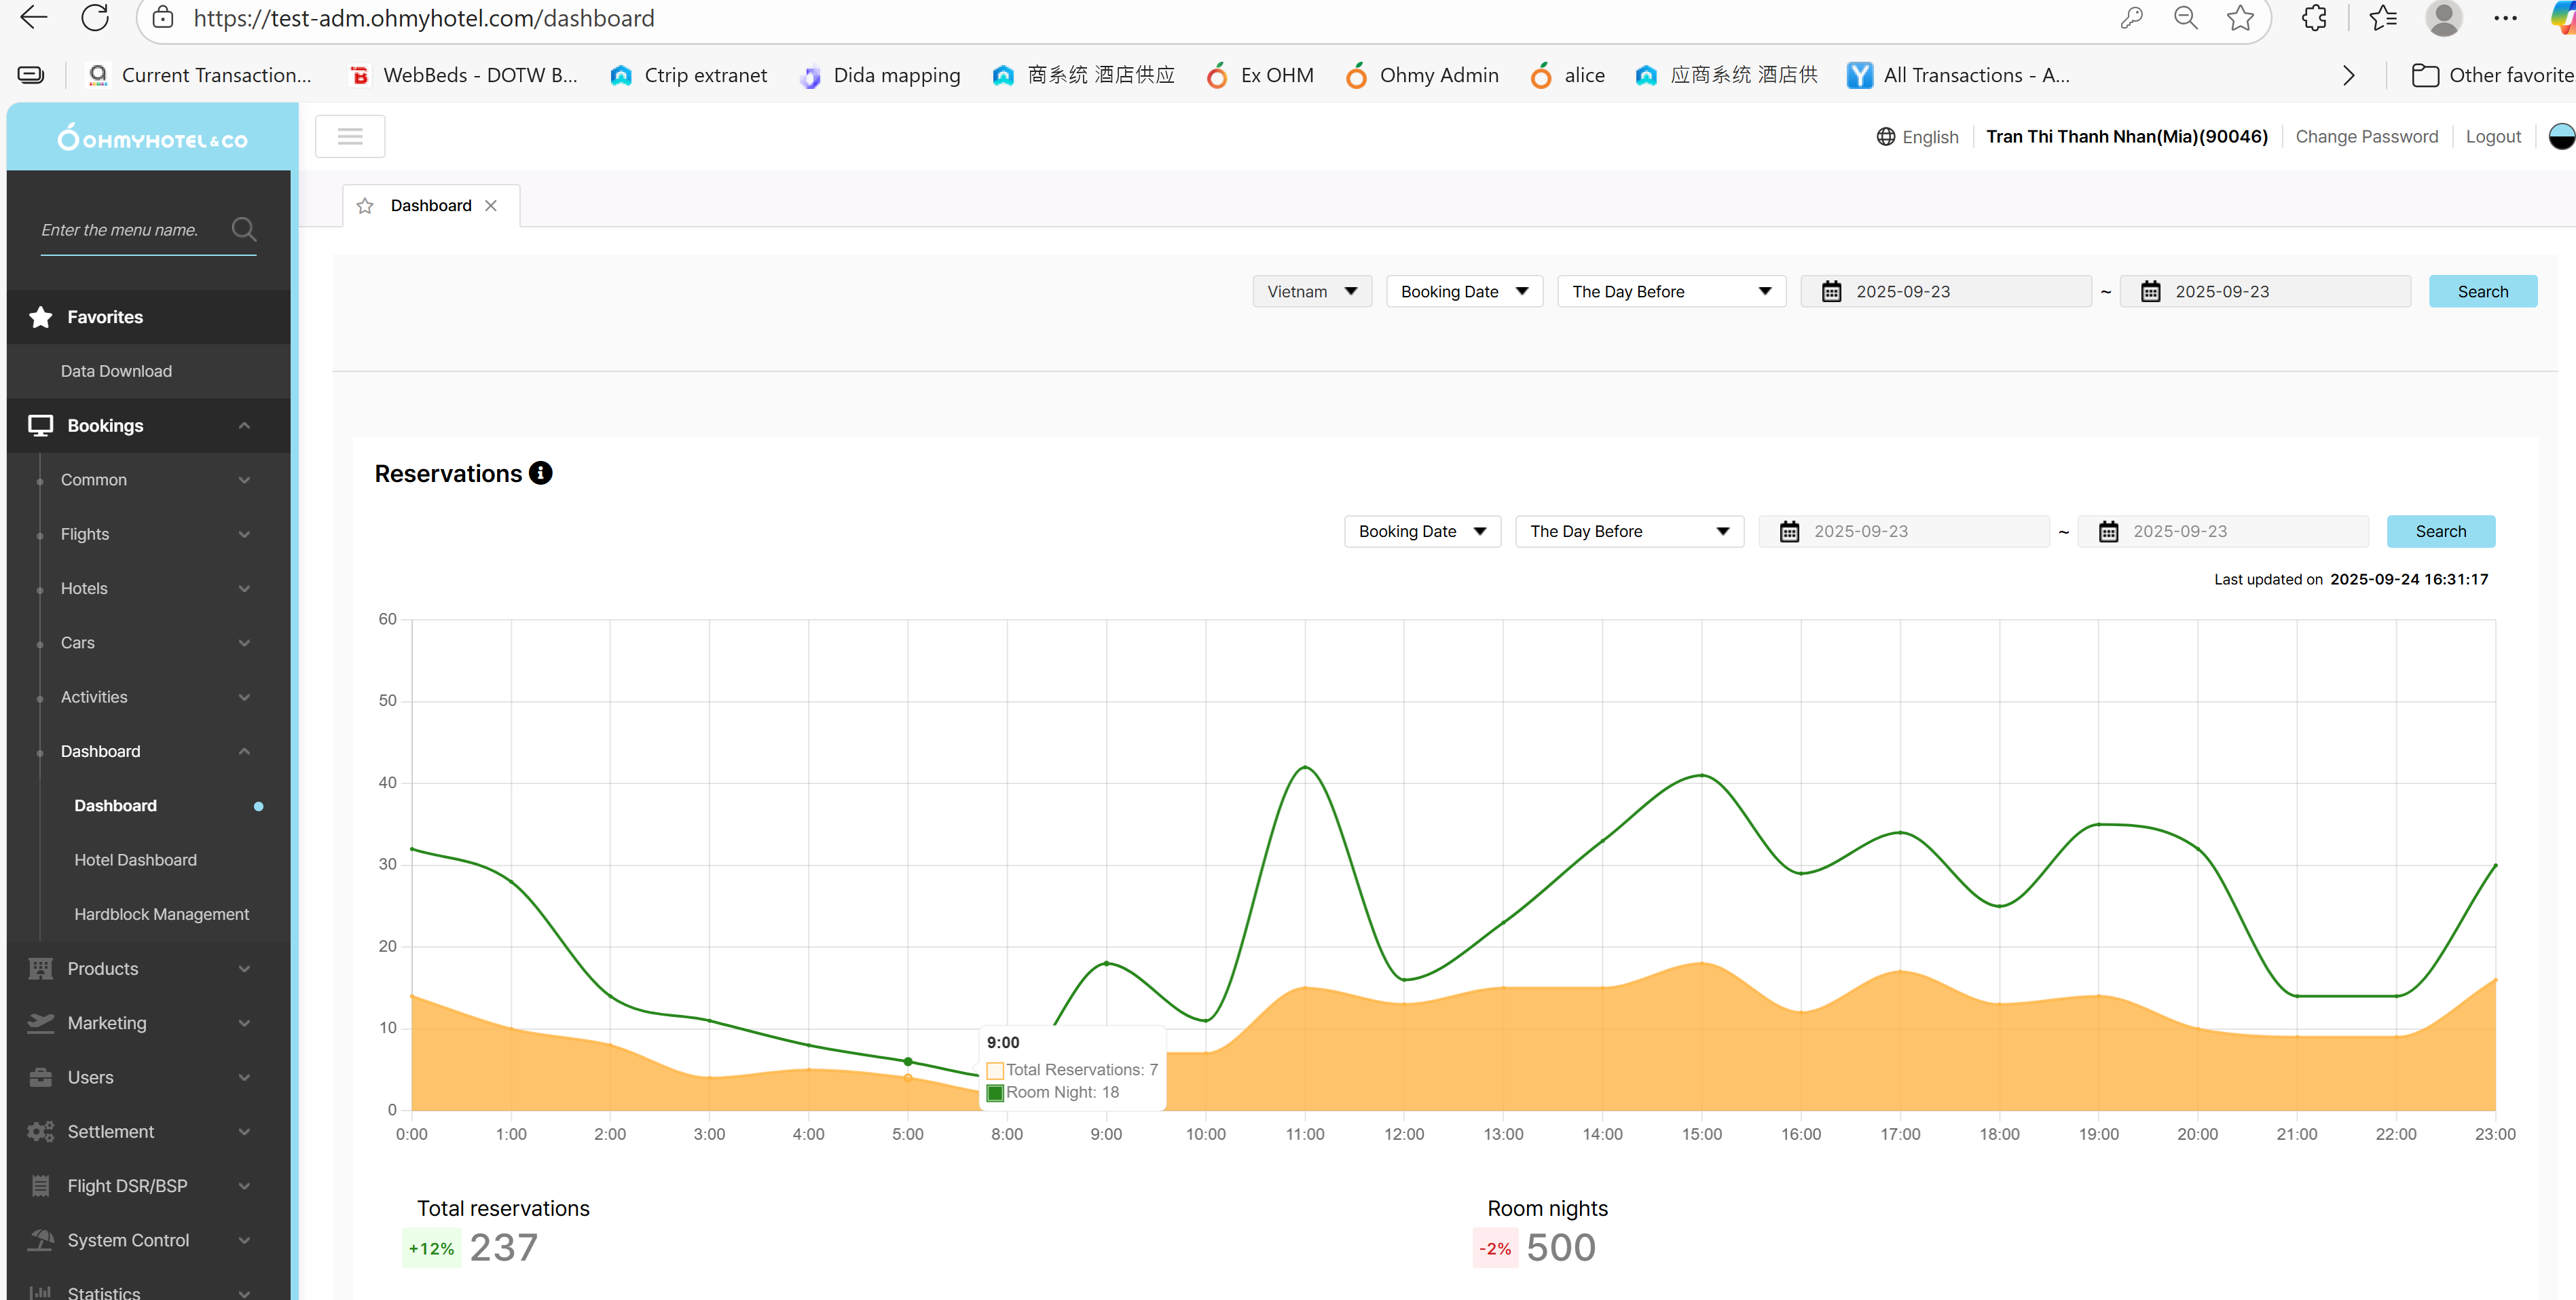Viewport: 2576px width, 1300px height.
Task: Click the globe English language icon
Action: [x=1885, y=137]
